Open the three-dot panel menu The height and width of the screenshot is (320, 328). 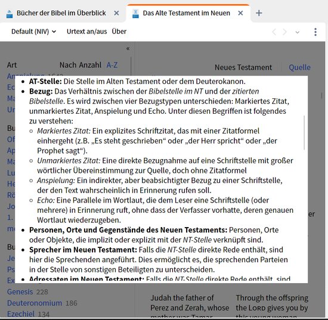click(x=315, y=32)
